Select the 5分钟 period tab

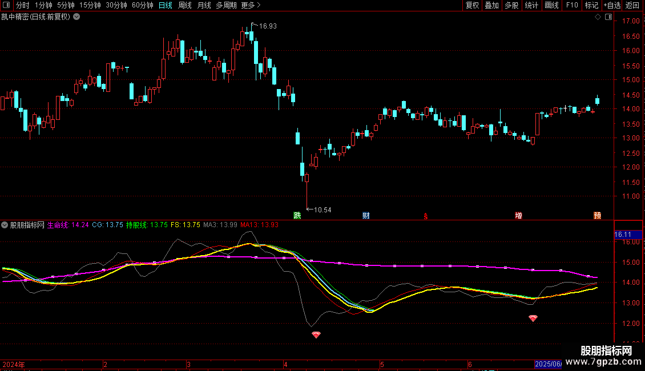(66, 5)
